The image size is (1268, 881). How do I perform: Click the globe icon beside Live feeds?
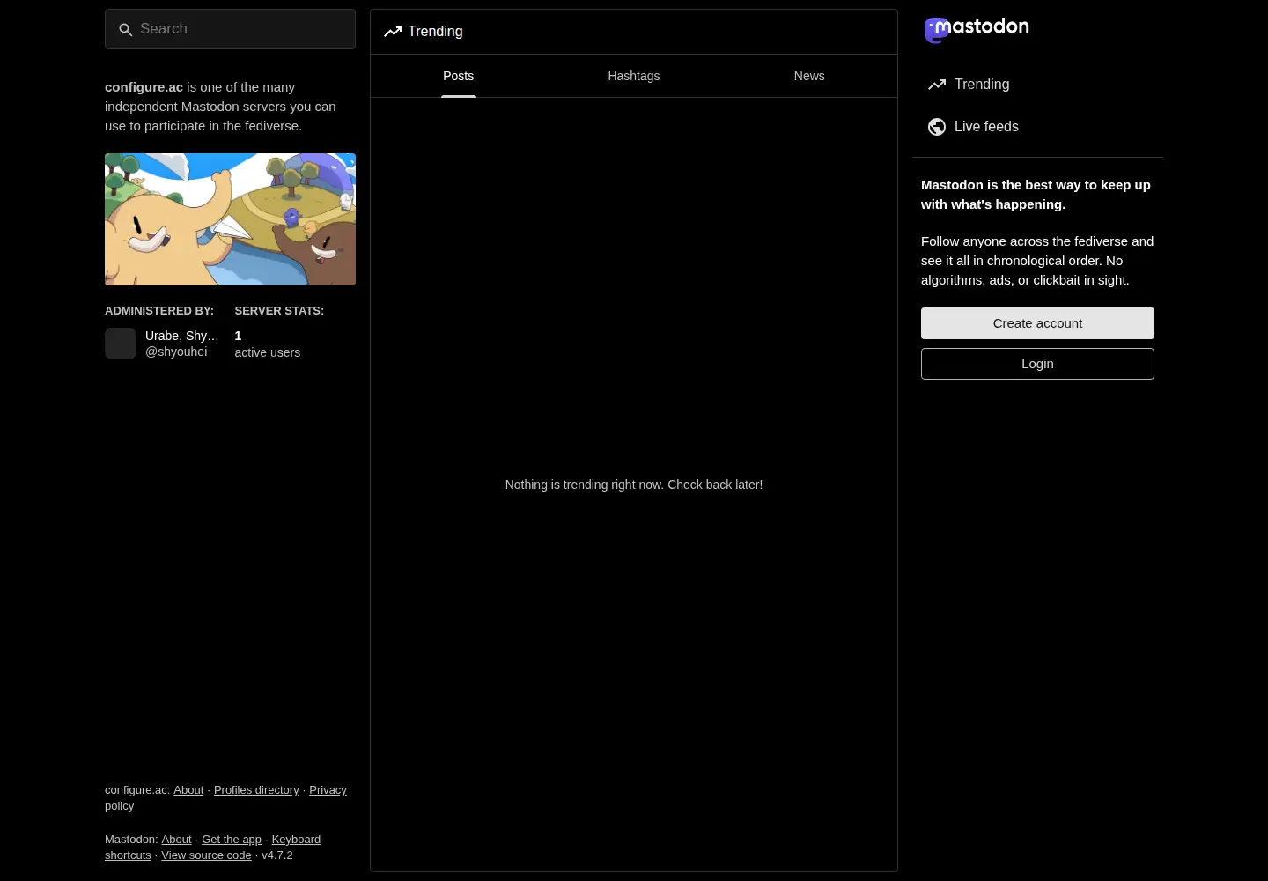click(937, 127)
